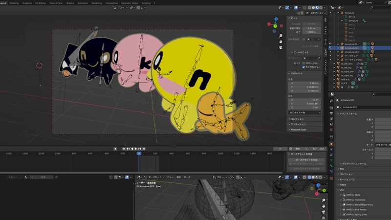This screenshot has height=220, width=391.
Task: Click zoom magnifier in the wireframe viewport
Action: click(324, 200)
